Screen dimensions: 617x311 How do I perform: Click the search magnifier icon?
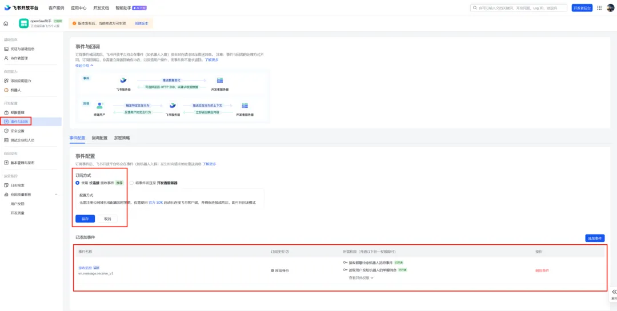coord(475,8)
